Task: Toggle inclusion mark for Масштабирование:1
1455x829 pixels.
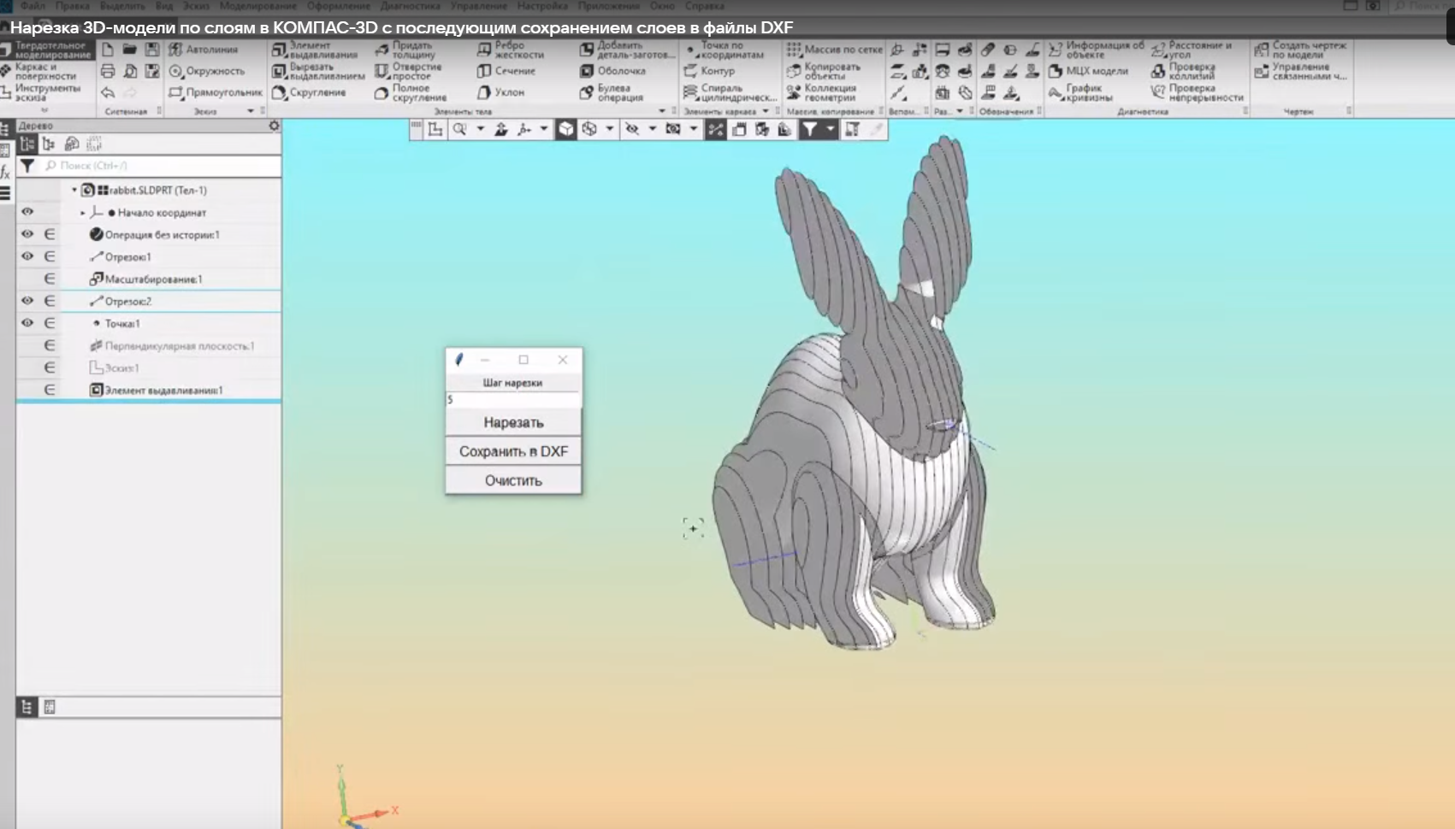Action: tap(50, 279)
